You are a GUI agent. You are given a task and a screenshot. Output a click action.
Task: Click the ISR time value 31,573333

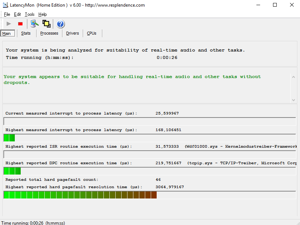(167, 147)
